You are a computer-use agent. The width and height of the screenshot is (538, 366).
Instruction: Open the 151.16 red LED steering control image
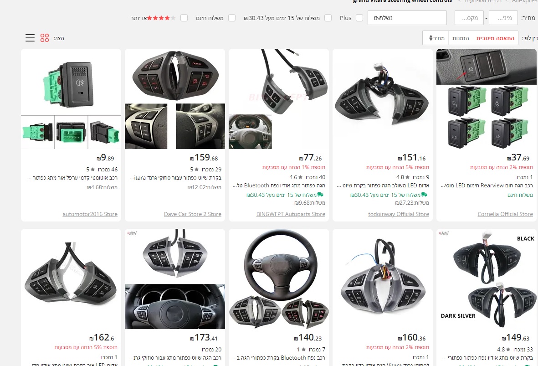[383, 99]
